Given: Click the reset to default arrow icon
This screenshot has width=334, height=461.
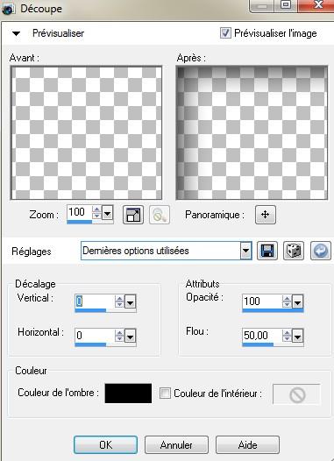Looking at the screenshot, I should [321, 251].
